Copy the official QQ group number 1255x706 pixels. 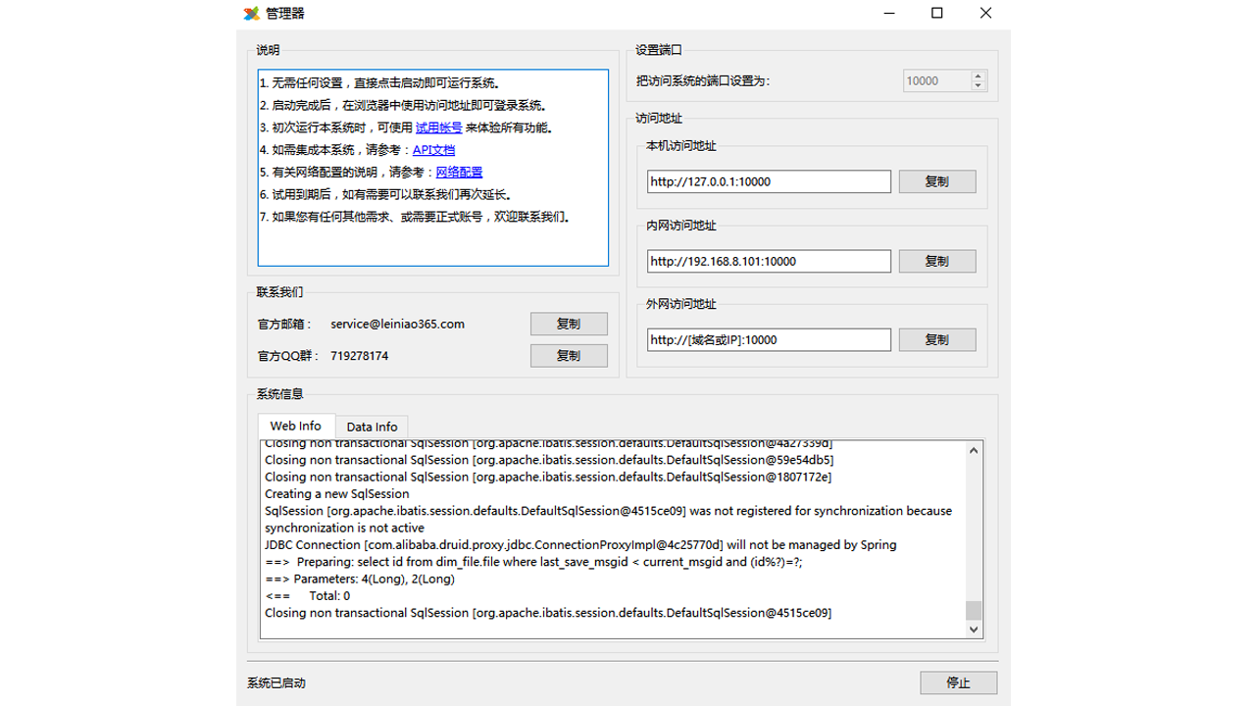pos(569,356)
